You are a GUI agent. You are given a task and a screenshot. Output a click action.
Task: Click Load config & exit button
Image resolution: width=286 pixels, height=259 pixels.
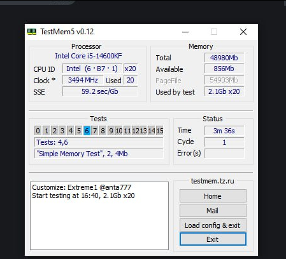point(213,225)
